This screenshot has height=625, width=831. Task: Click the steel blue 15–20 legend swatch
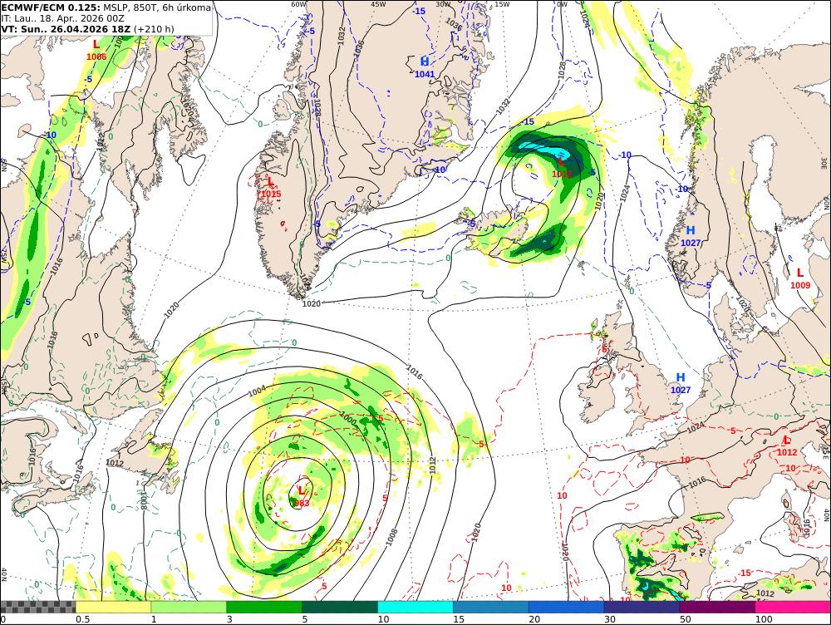pyautogui.click(x=491, y=607)
